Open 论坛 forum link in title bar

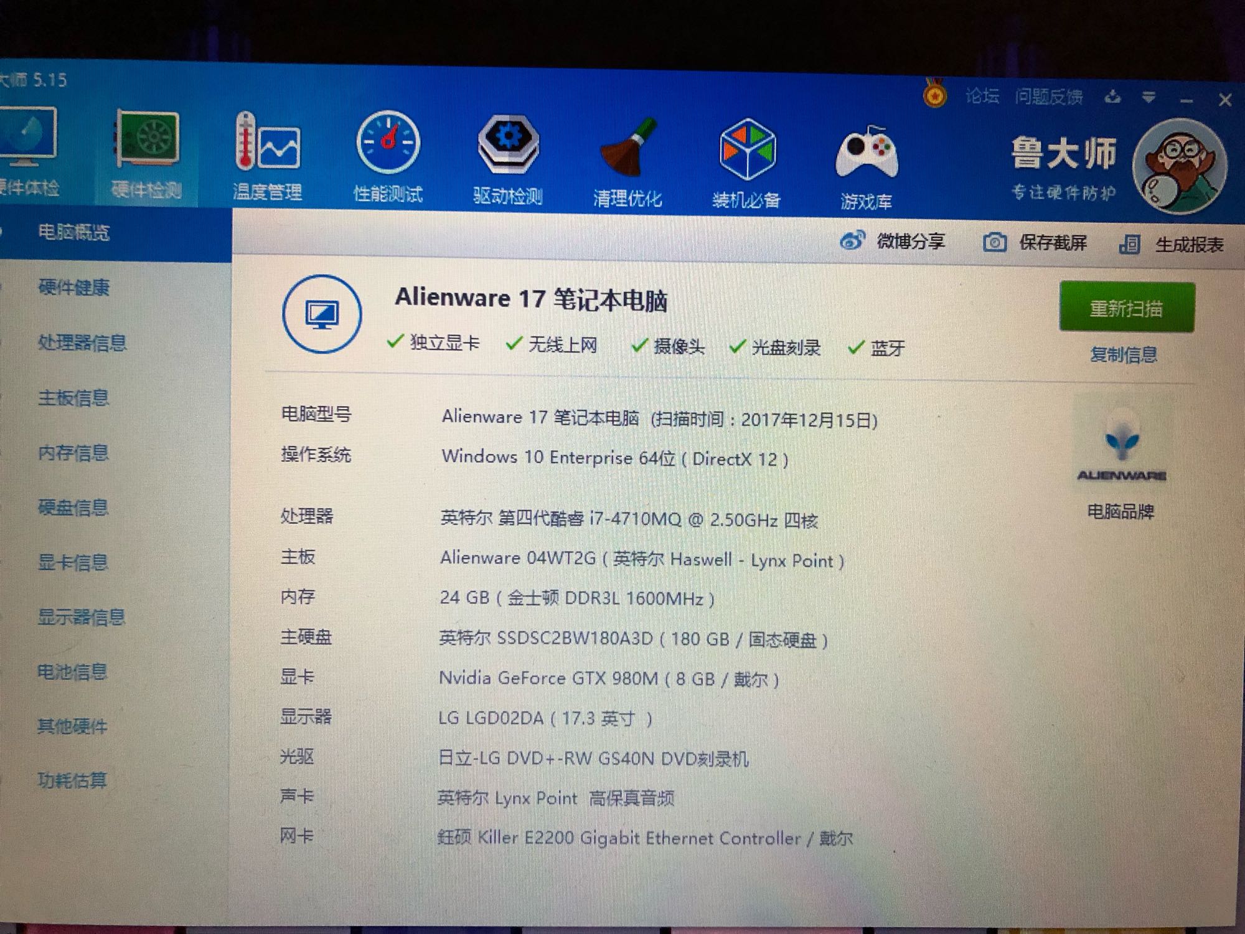tap(982, 96)
